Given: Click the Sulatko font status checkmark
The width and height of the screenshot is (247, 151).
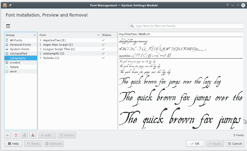Looking at the screenshot, I should pos(103,58).
